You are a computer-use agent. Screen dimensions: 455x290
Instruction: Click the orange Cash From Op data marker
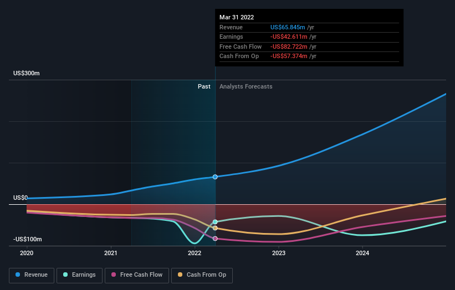(215, 228)
